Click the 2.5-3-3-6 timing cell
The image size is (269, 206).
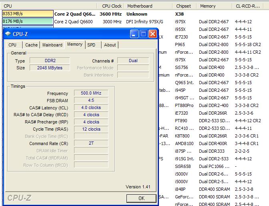click(x=244, y=113)
